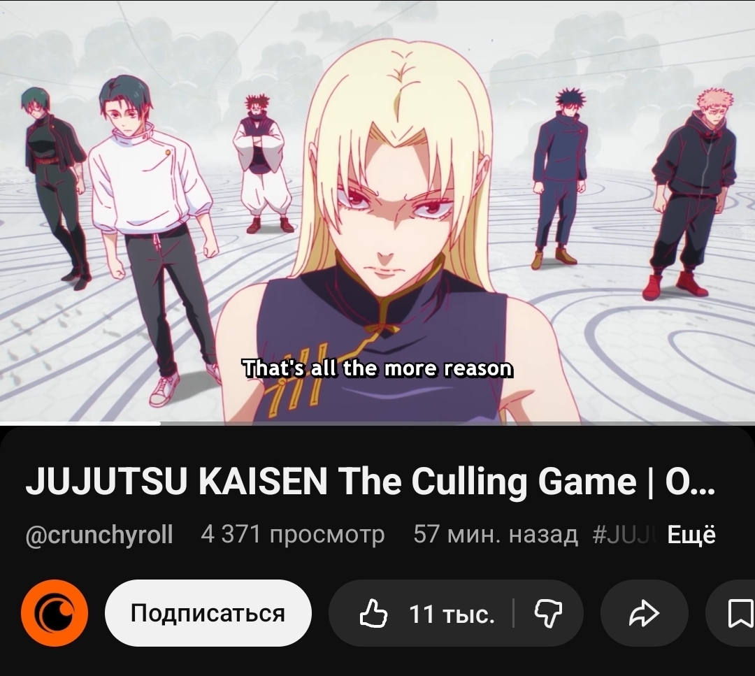Like the video with thumbs up
Viewport: 755px width, 676px height.
pos(373,613)
